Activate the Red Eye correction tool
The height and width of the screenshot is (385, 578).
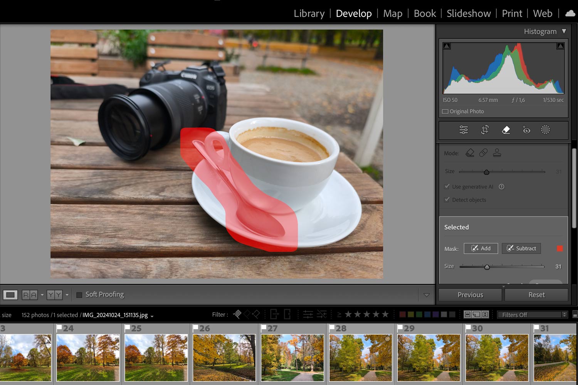[526, 130]
